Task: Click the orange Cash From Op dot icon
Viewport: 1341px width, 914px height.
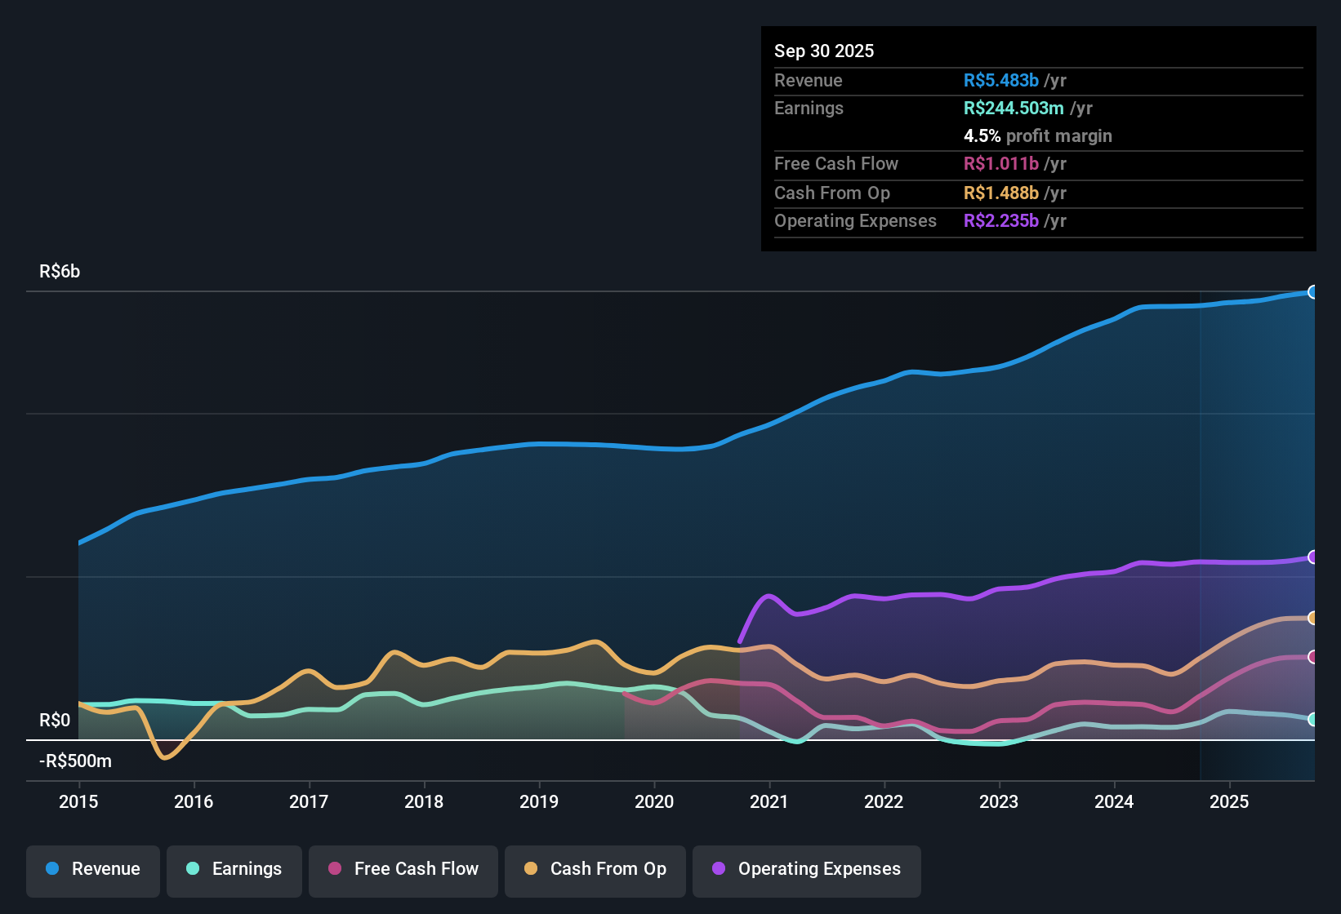Action: click(530, 870)
